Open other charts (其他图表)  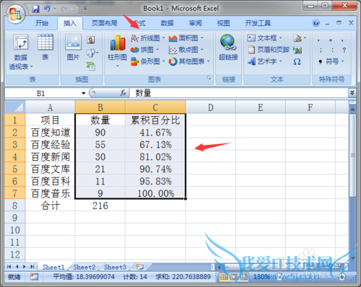pos(189,61)
